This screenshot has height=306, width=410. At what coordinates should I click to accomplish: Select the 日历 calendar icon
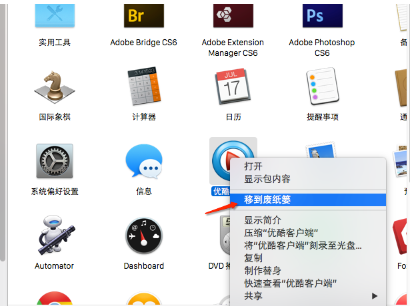point(233,86)
